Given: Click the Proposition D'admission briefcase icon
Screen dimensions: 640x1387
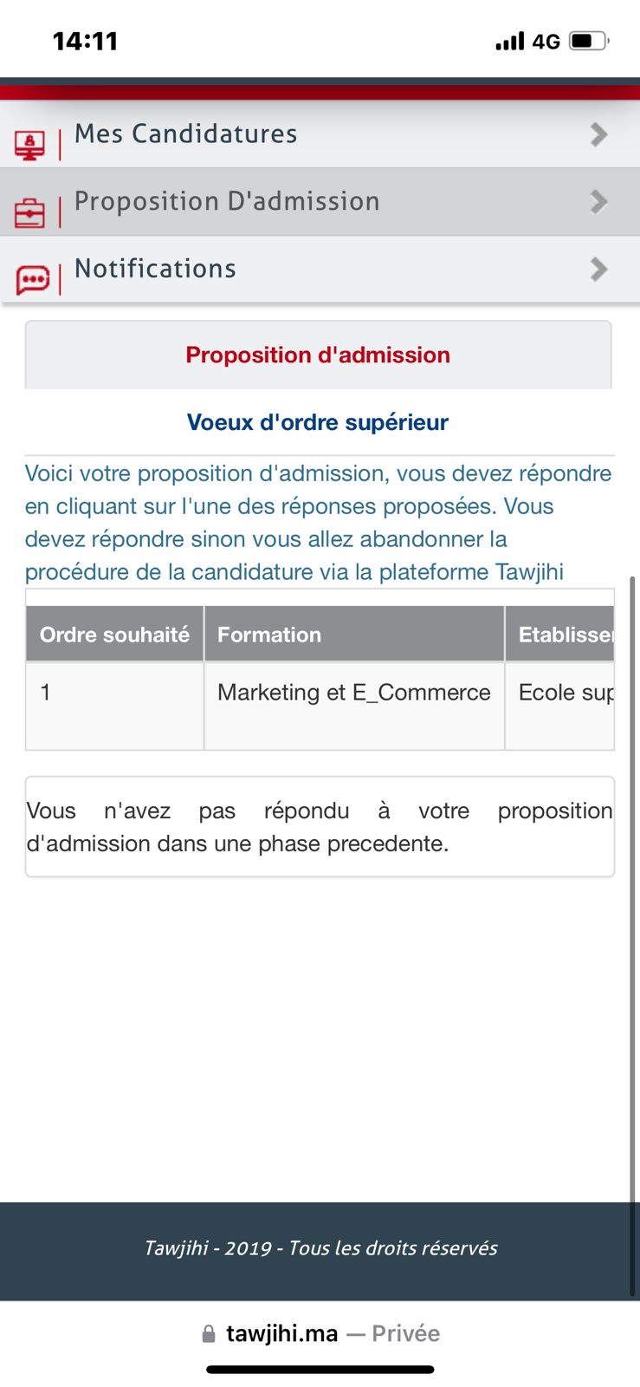Looking at the screenshot, I should 30,212.
